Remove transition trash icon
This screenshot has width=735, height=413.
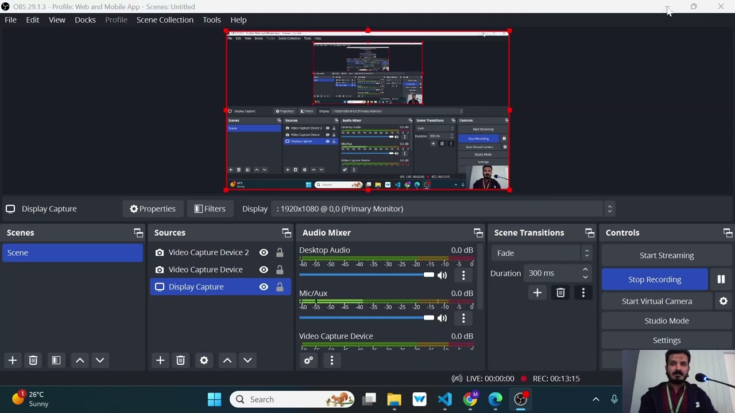560,293
